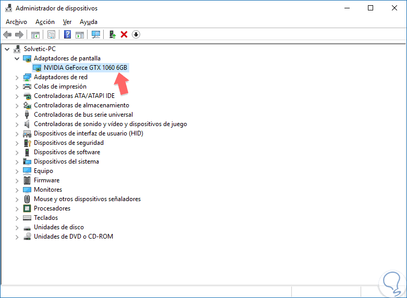Screen dimensions: 407x298
Task: Collapse the Adaptadores de pantalla node
Action: (17, 58)
